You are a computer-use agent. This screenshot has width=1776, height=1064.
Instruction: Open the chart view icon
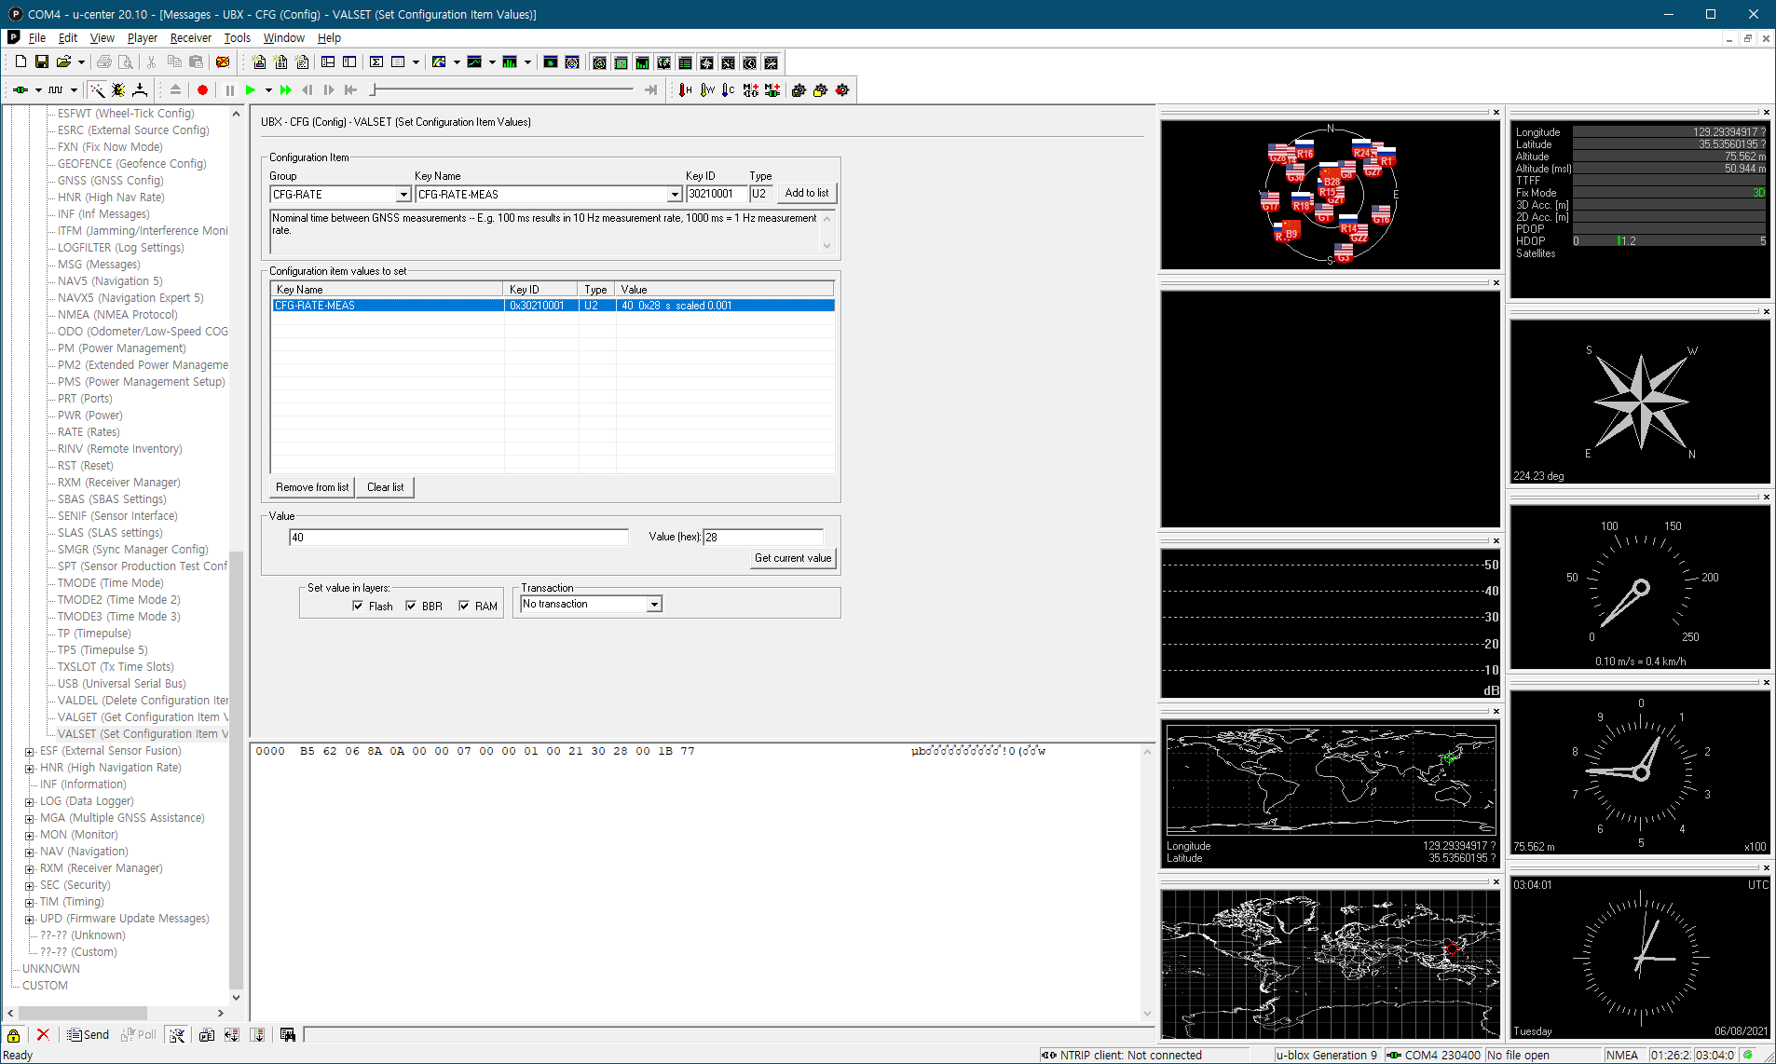474,62
